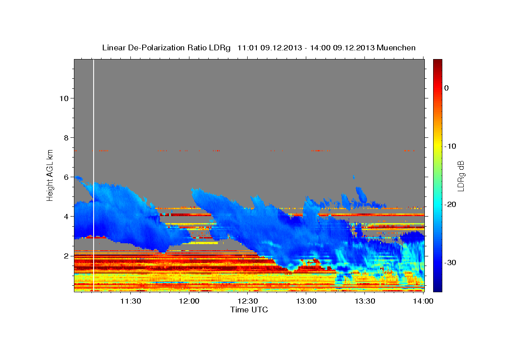This screenshot has width=525, height=350.
Task: Click the '12:30' time tick label
Action: pos(248,301)
